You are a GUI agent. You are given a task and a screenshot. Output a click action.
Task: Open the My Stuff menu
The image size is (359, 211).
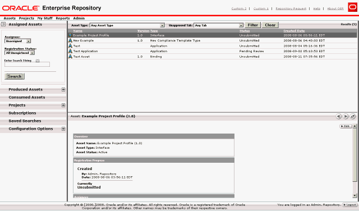coord(45,18)
